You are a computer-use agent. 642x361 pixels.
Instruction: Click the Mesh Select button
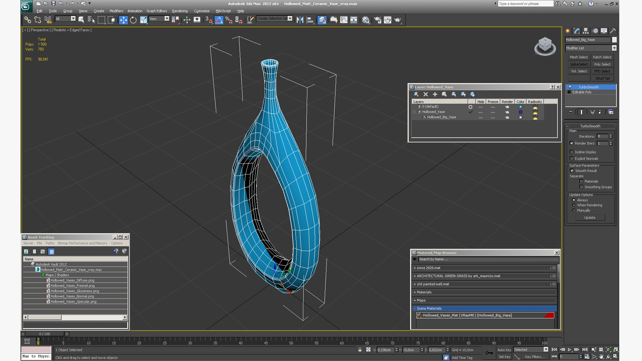tap(578, 57)
